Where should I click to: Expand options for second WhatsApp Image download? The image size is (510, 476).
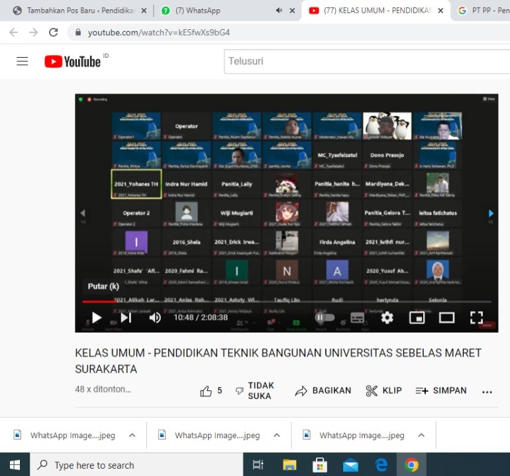[277, 436]
